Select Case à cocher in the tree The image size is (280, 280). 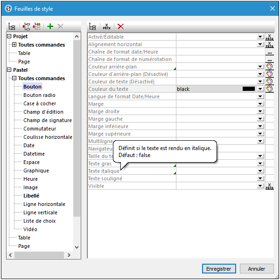(40, 103)
